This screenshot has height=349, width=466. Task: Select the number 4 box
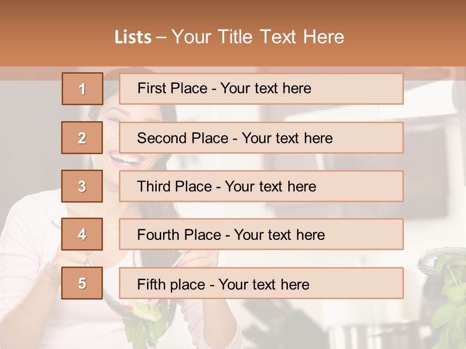point(82,234)
